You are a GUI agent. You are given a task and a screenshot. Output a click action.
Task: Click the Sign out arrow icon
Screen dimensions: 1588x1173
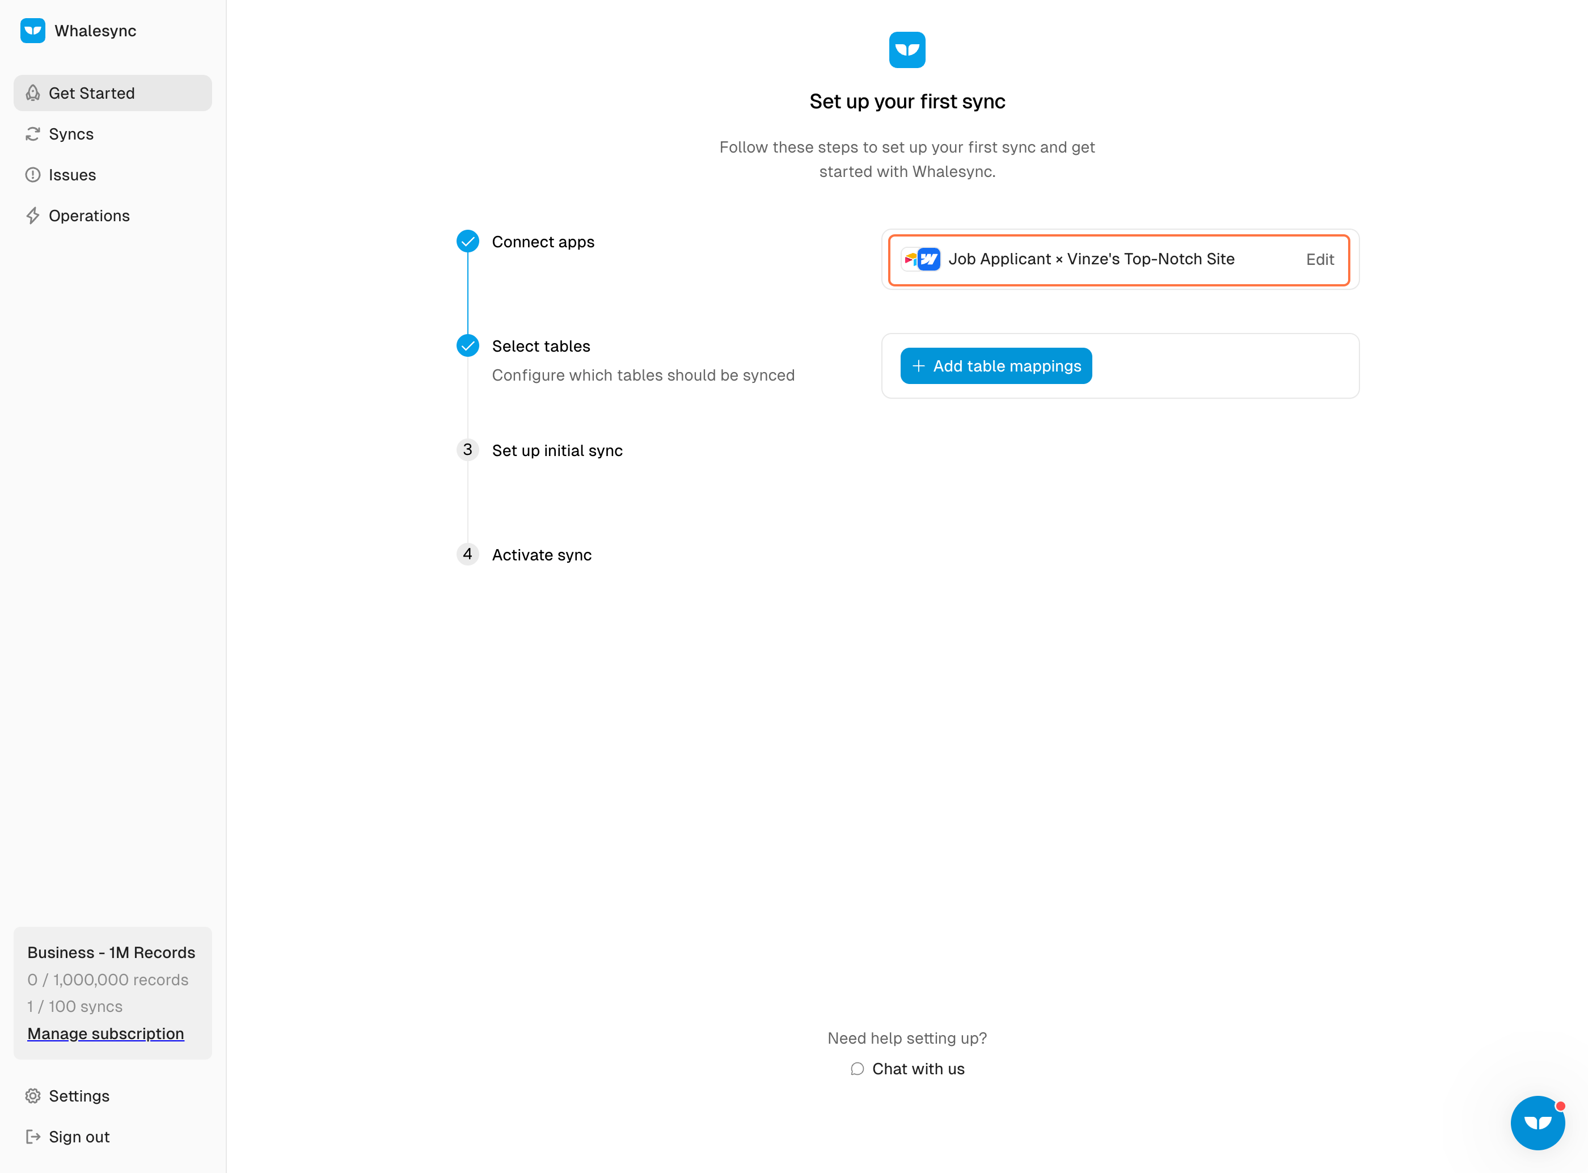coord(33,1137)
